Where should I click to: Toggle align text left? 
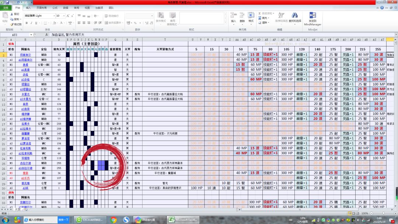79,23
